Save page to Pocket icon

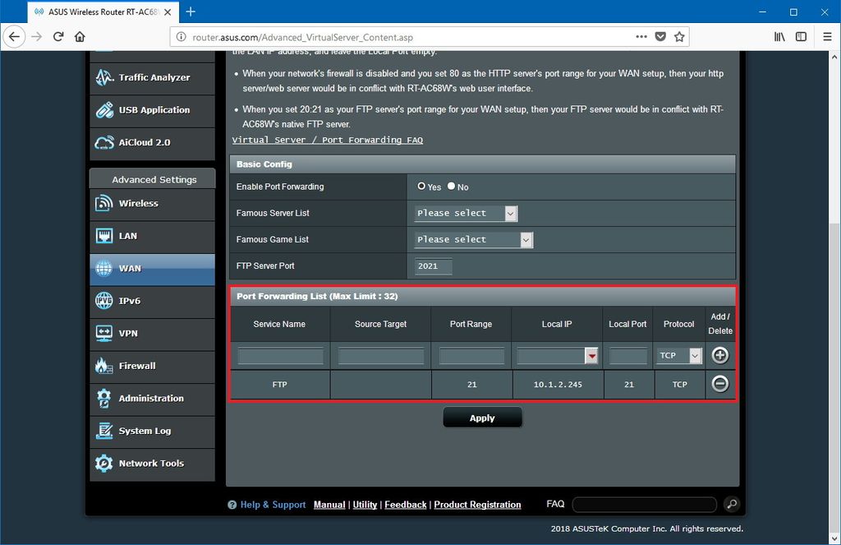pyautogui.click(x=660, y=36)
